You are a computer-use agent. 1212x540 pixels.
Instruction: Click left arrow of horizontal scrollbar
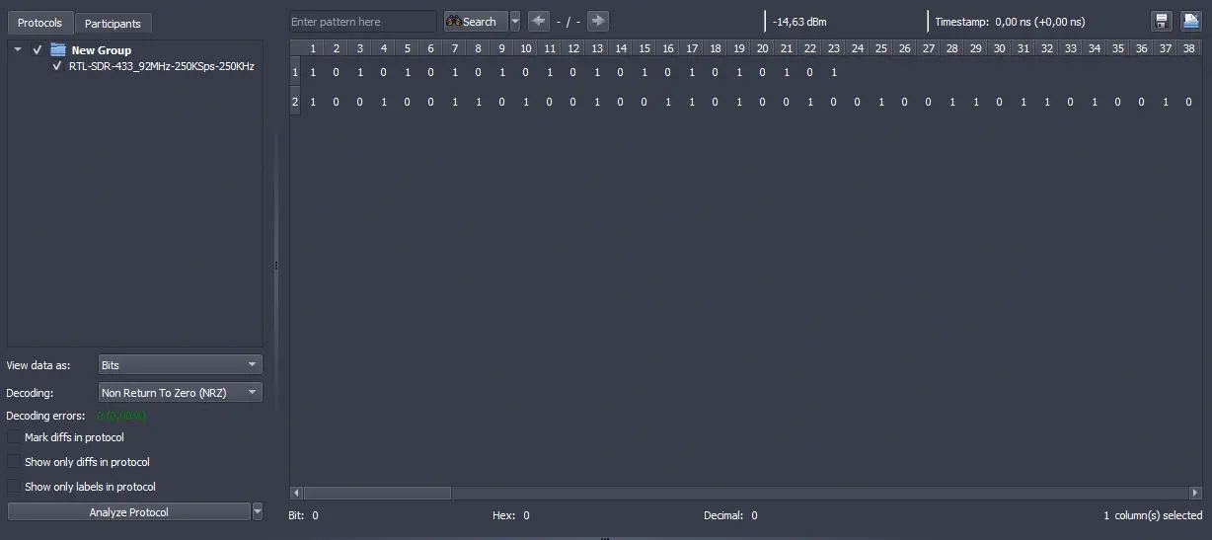coord(296,492)
